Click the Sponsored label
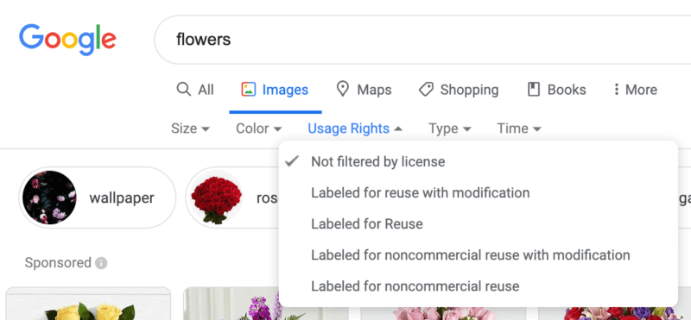This screenshot has height=320, width=691. [58, 263]
